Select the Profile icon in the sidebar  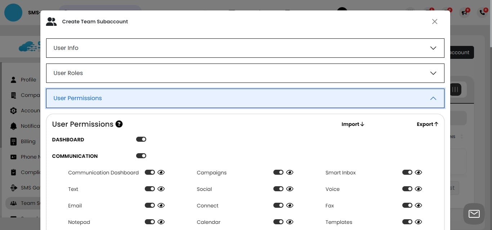click(13, 80)
